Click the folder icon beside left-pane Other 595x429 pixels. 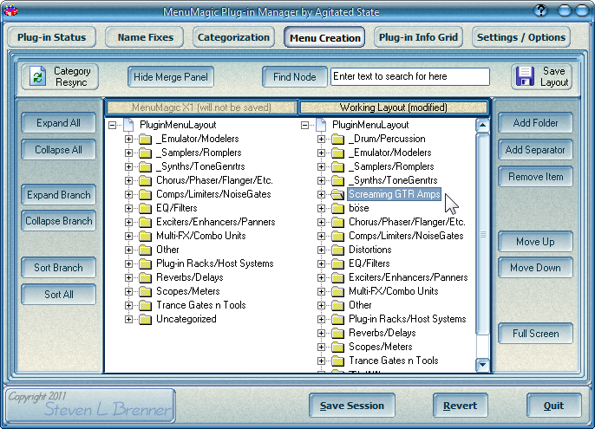click(145, 250)
